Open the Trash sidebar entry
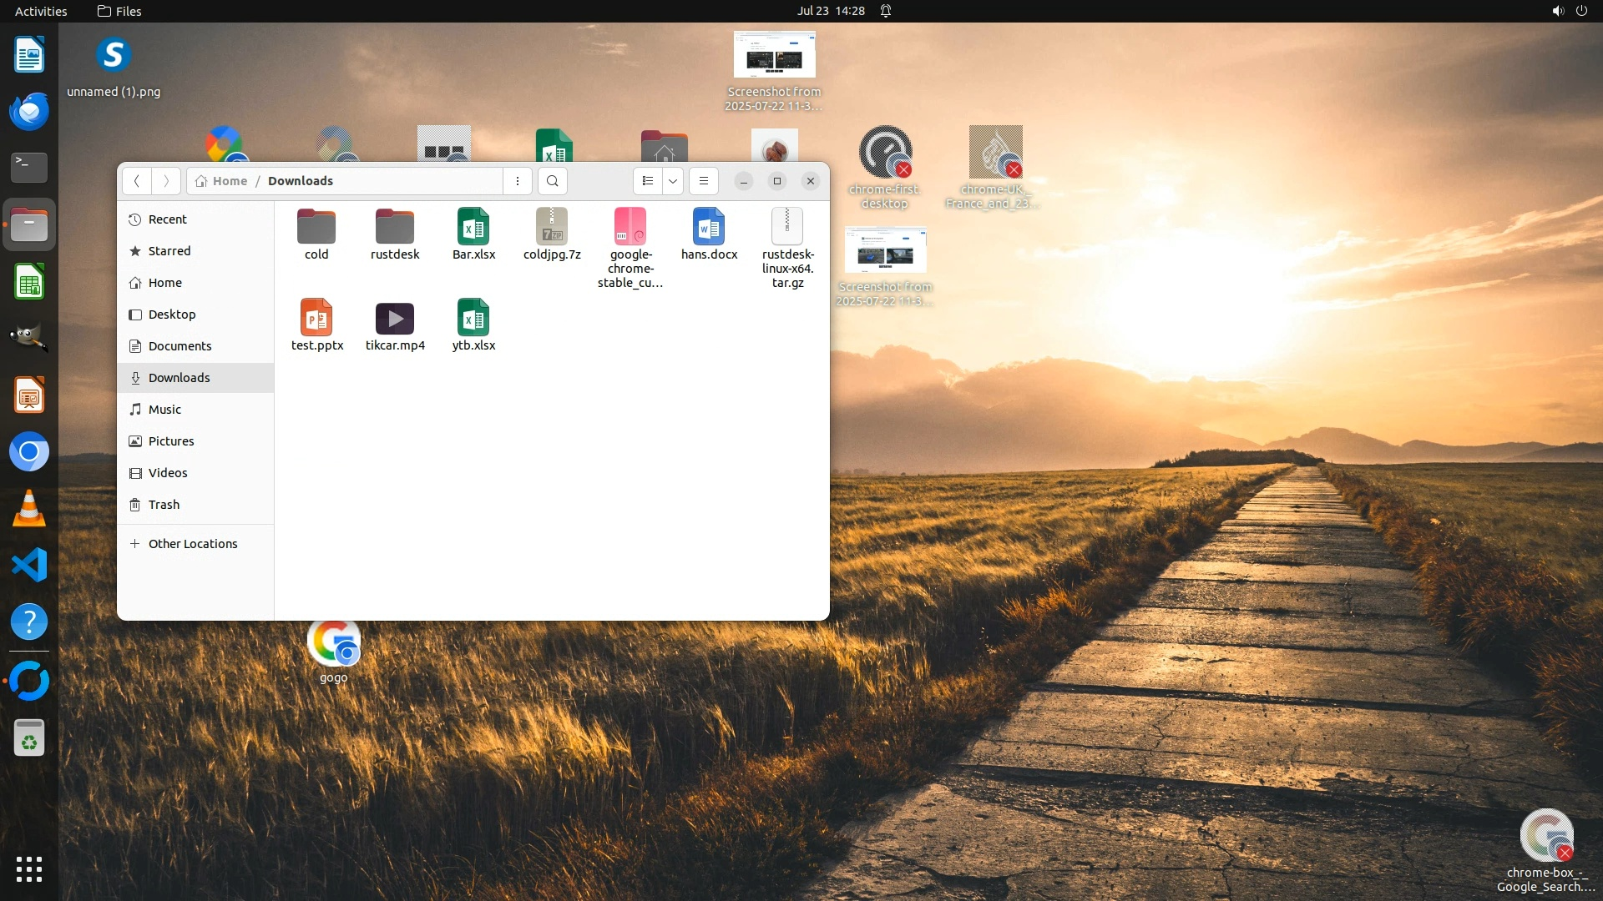Screen dimensions: 1603x901 tap(164, 505)
